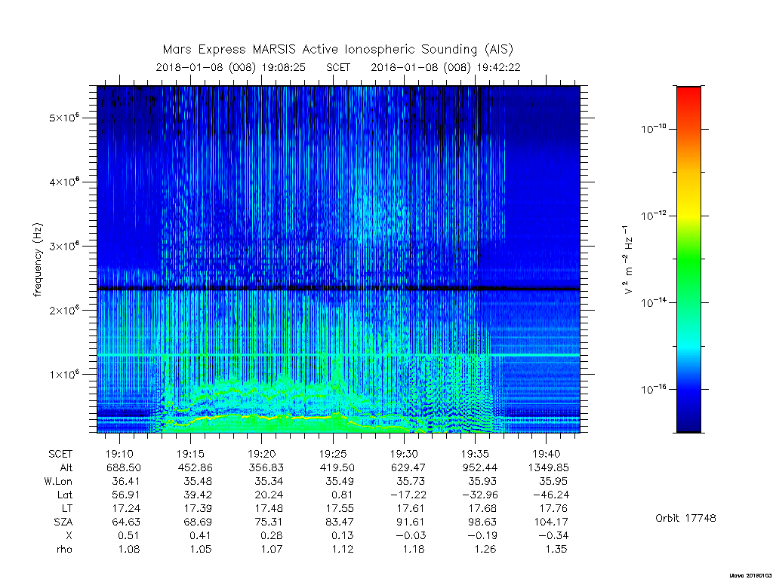This screenshot has width=773, height=579.
Task: Click local time value 17.24
Action: 126,508
